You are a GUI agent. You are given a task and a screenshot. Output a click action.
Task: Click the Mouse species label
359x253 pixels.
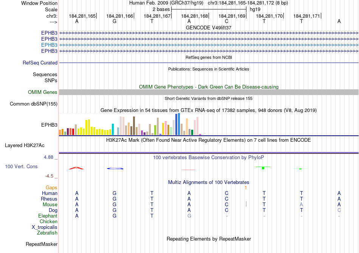[50, 205]
